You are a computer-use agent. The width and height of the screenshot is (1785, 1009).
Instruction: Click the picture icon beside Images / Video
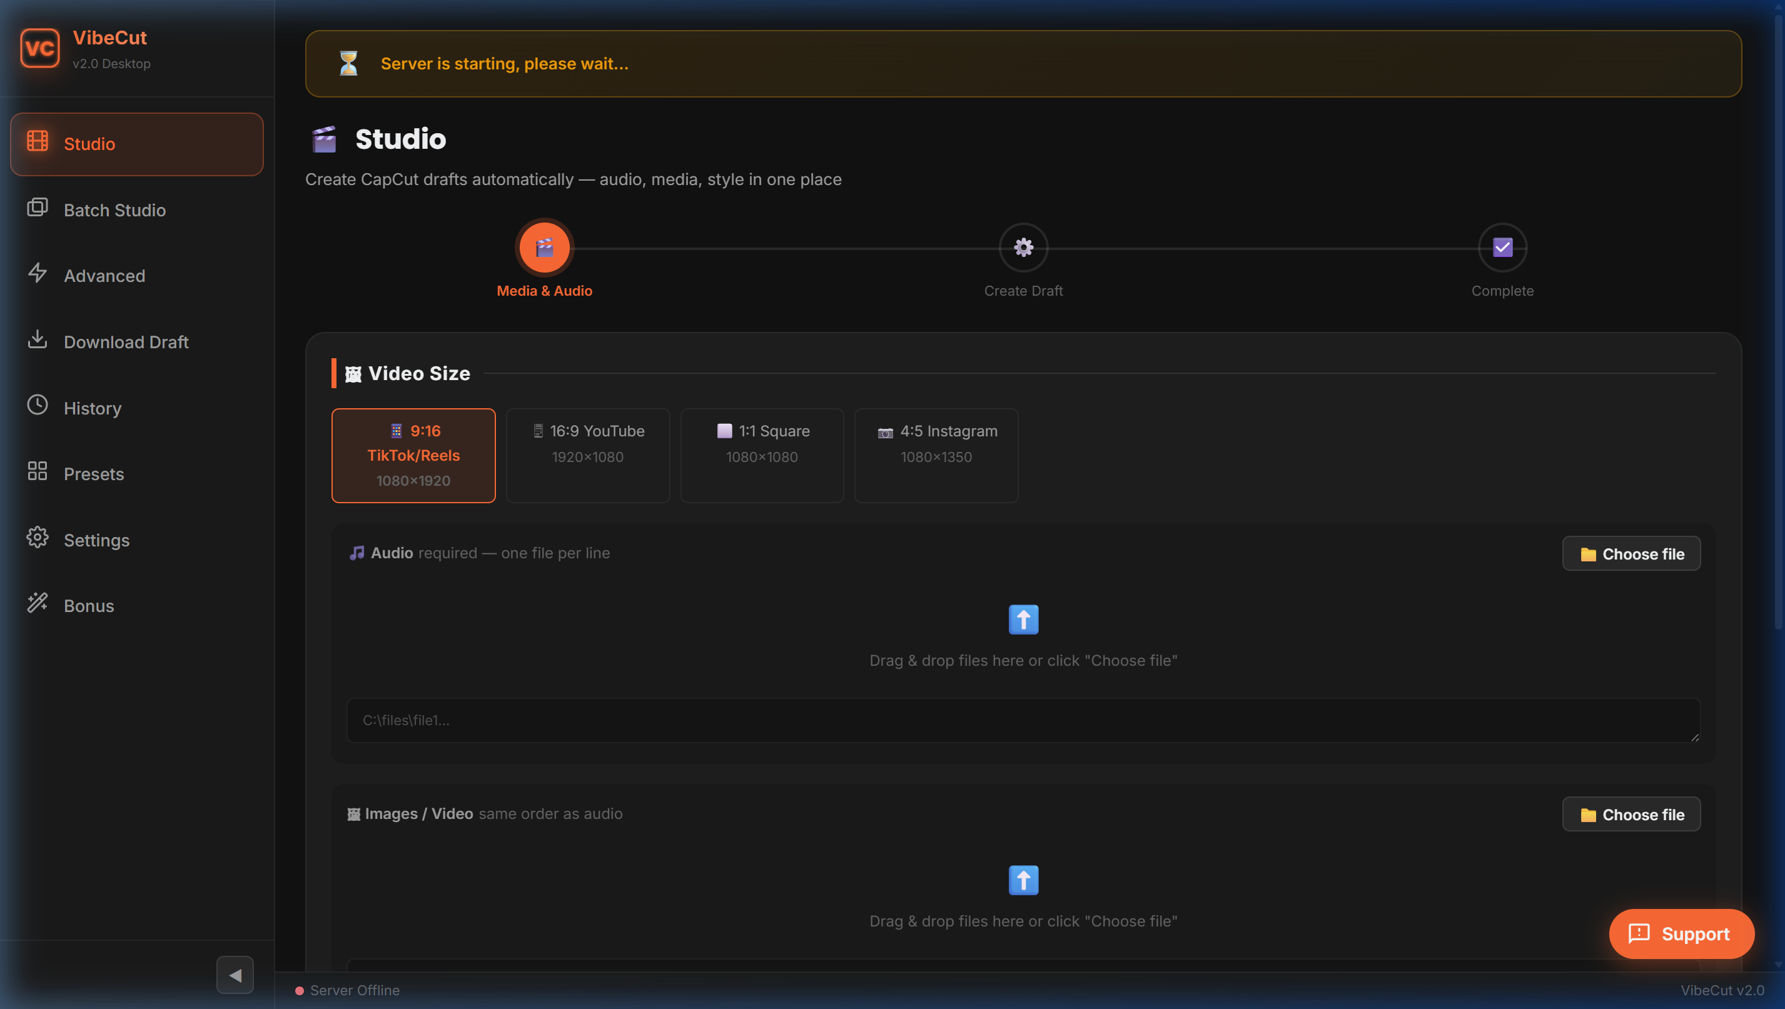tap(353, 815)
